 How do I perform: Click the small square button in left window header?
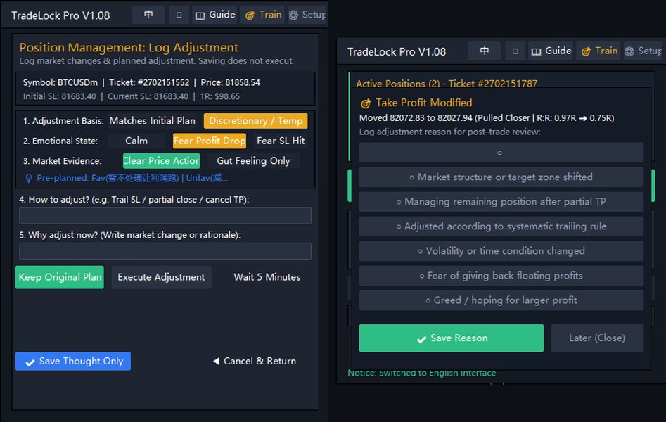tap(179, 15)
